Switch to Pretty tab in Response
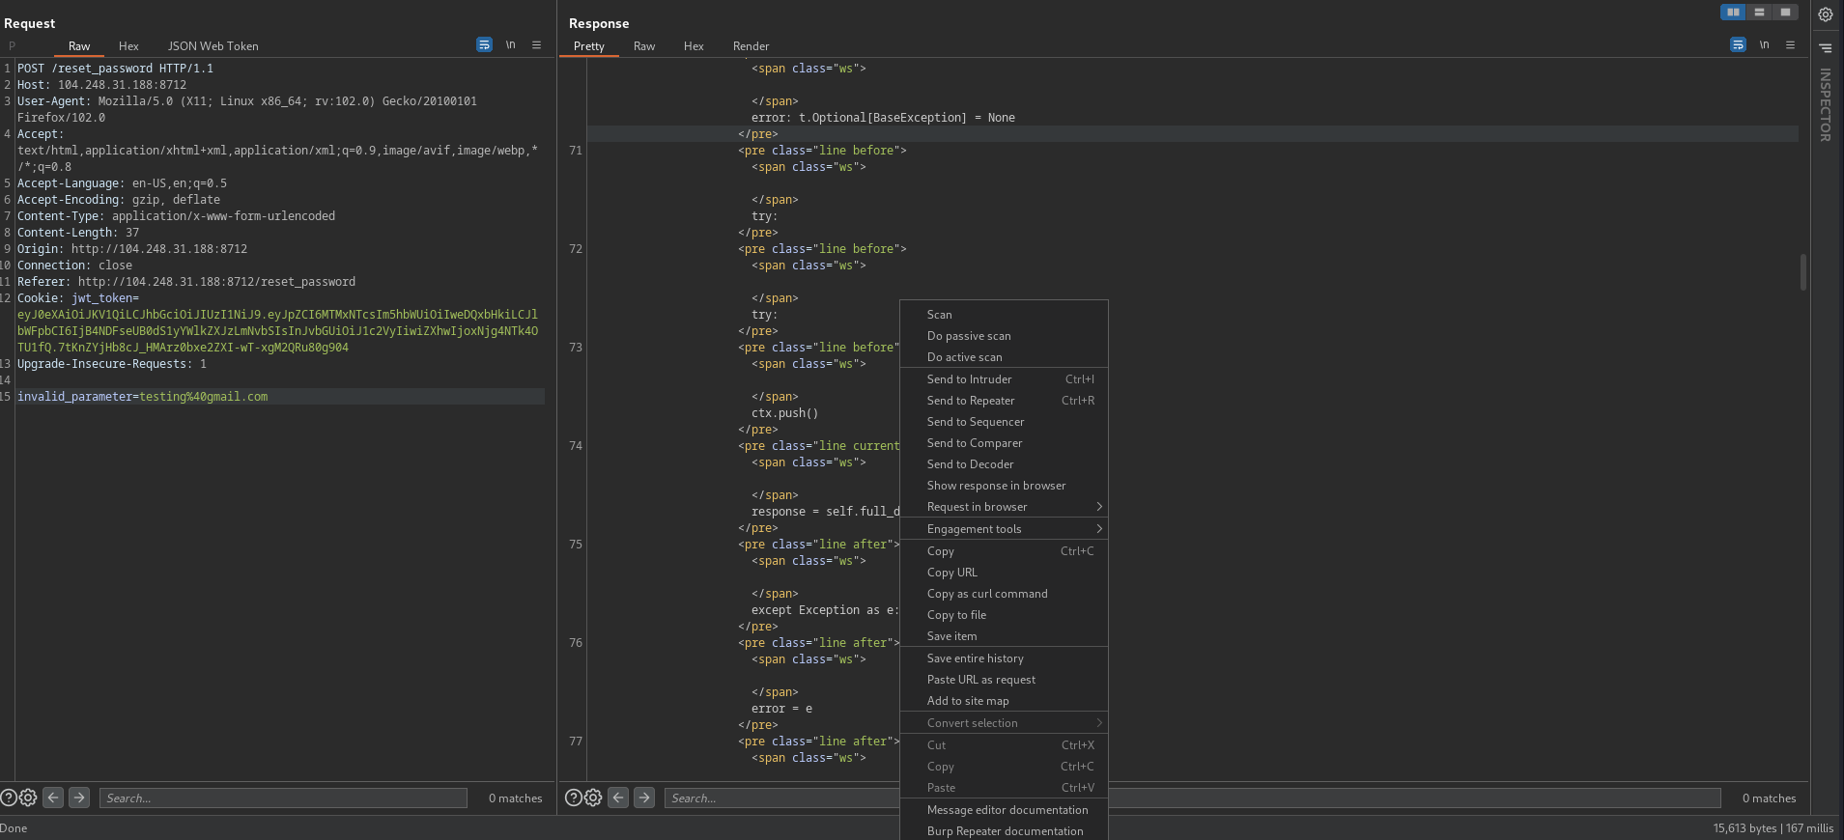The height and width of the screenshot is (840, 1844). click(x=589, y=46)
